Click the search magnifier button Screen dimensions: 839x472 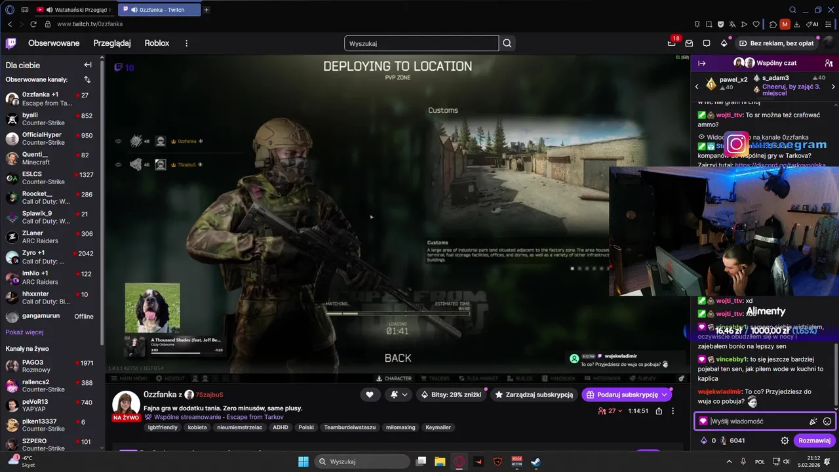click(507, 43)
